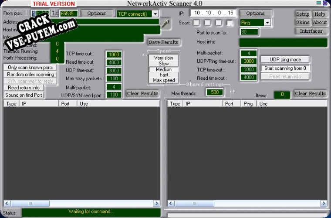Select the Fast speed option
331x218 pixels.
tap(164, 75)
